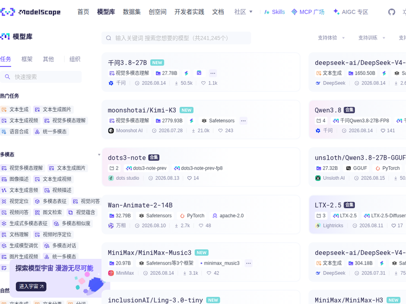
Task: Filter by 语音合成 hot task
Action: pos(15,132)
